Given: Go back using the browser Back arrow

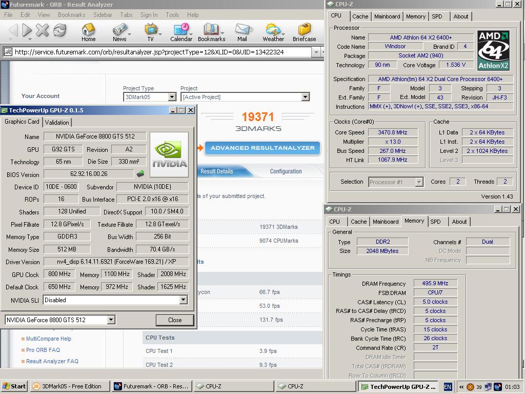Looking at the screenshot, I should click(x=13, y=30).
